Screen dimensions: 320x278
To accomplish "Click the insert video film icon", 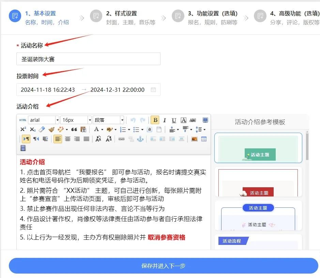I will [23, 148].
